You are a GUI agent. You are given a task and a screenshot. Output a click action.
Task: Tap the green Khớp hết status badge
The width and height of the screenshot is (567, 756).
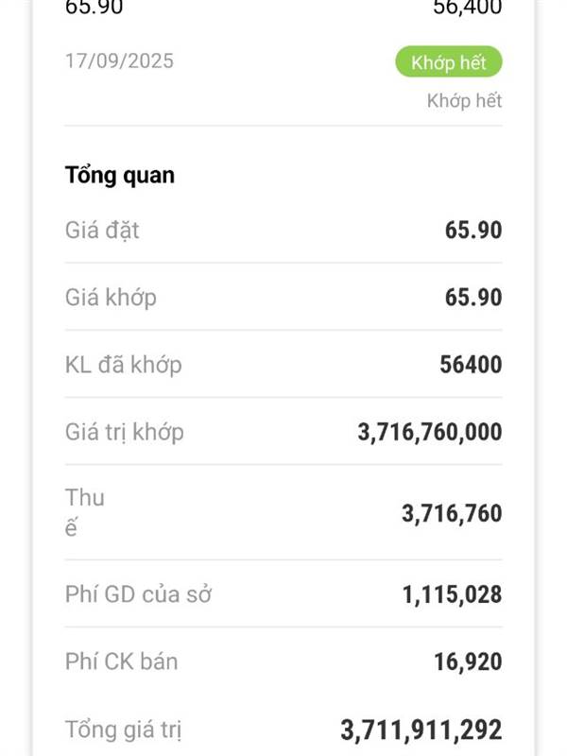coord(448,63)
